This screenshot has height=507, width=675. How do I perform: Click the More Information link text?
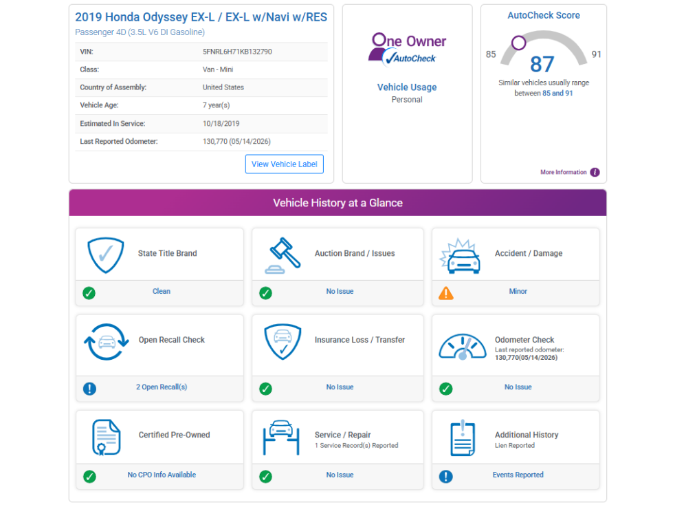coord(564,172)
